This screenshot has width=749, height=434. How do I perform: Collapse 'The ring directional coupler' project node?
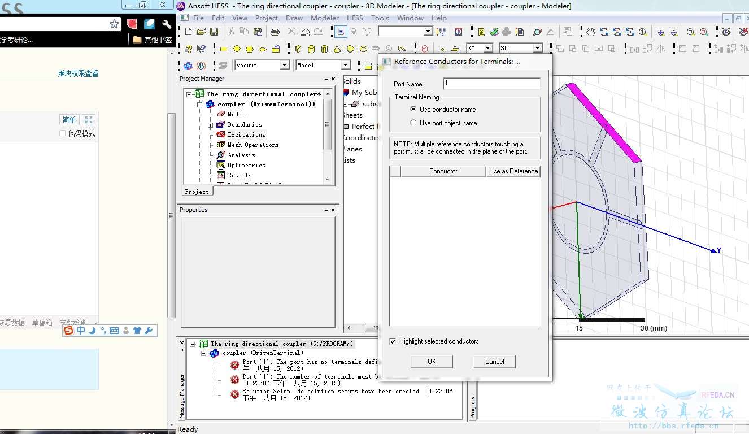point(189,94)
